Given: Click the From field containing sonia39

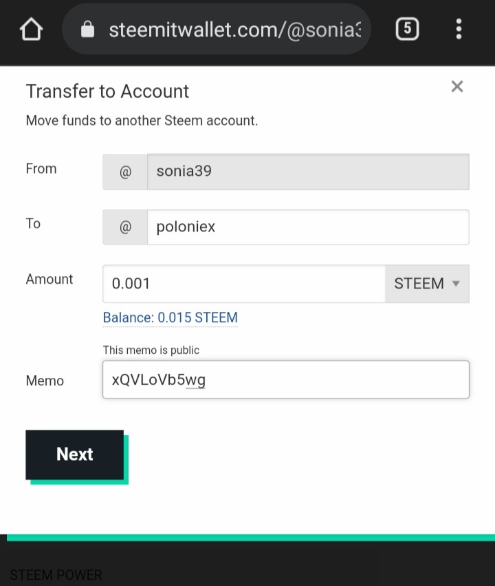Looking at the screenshot, I should [x=308, y=172].
